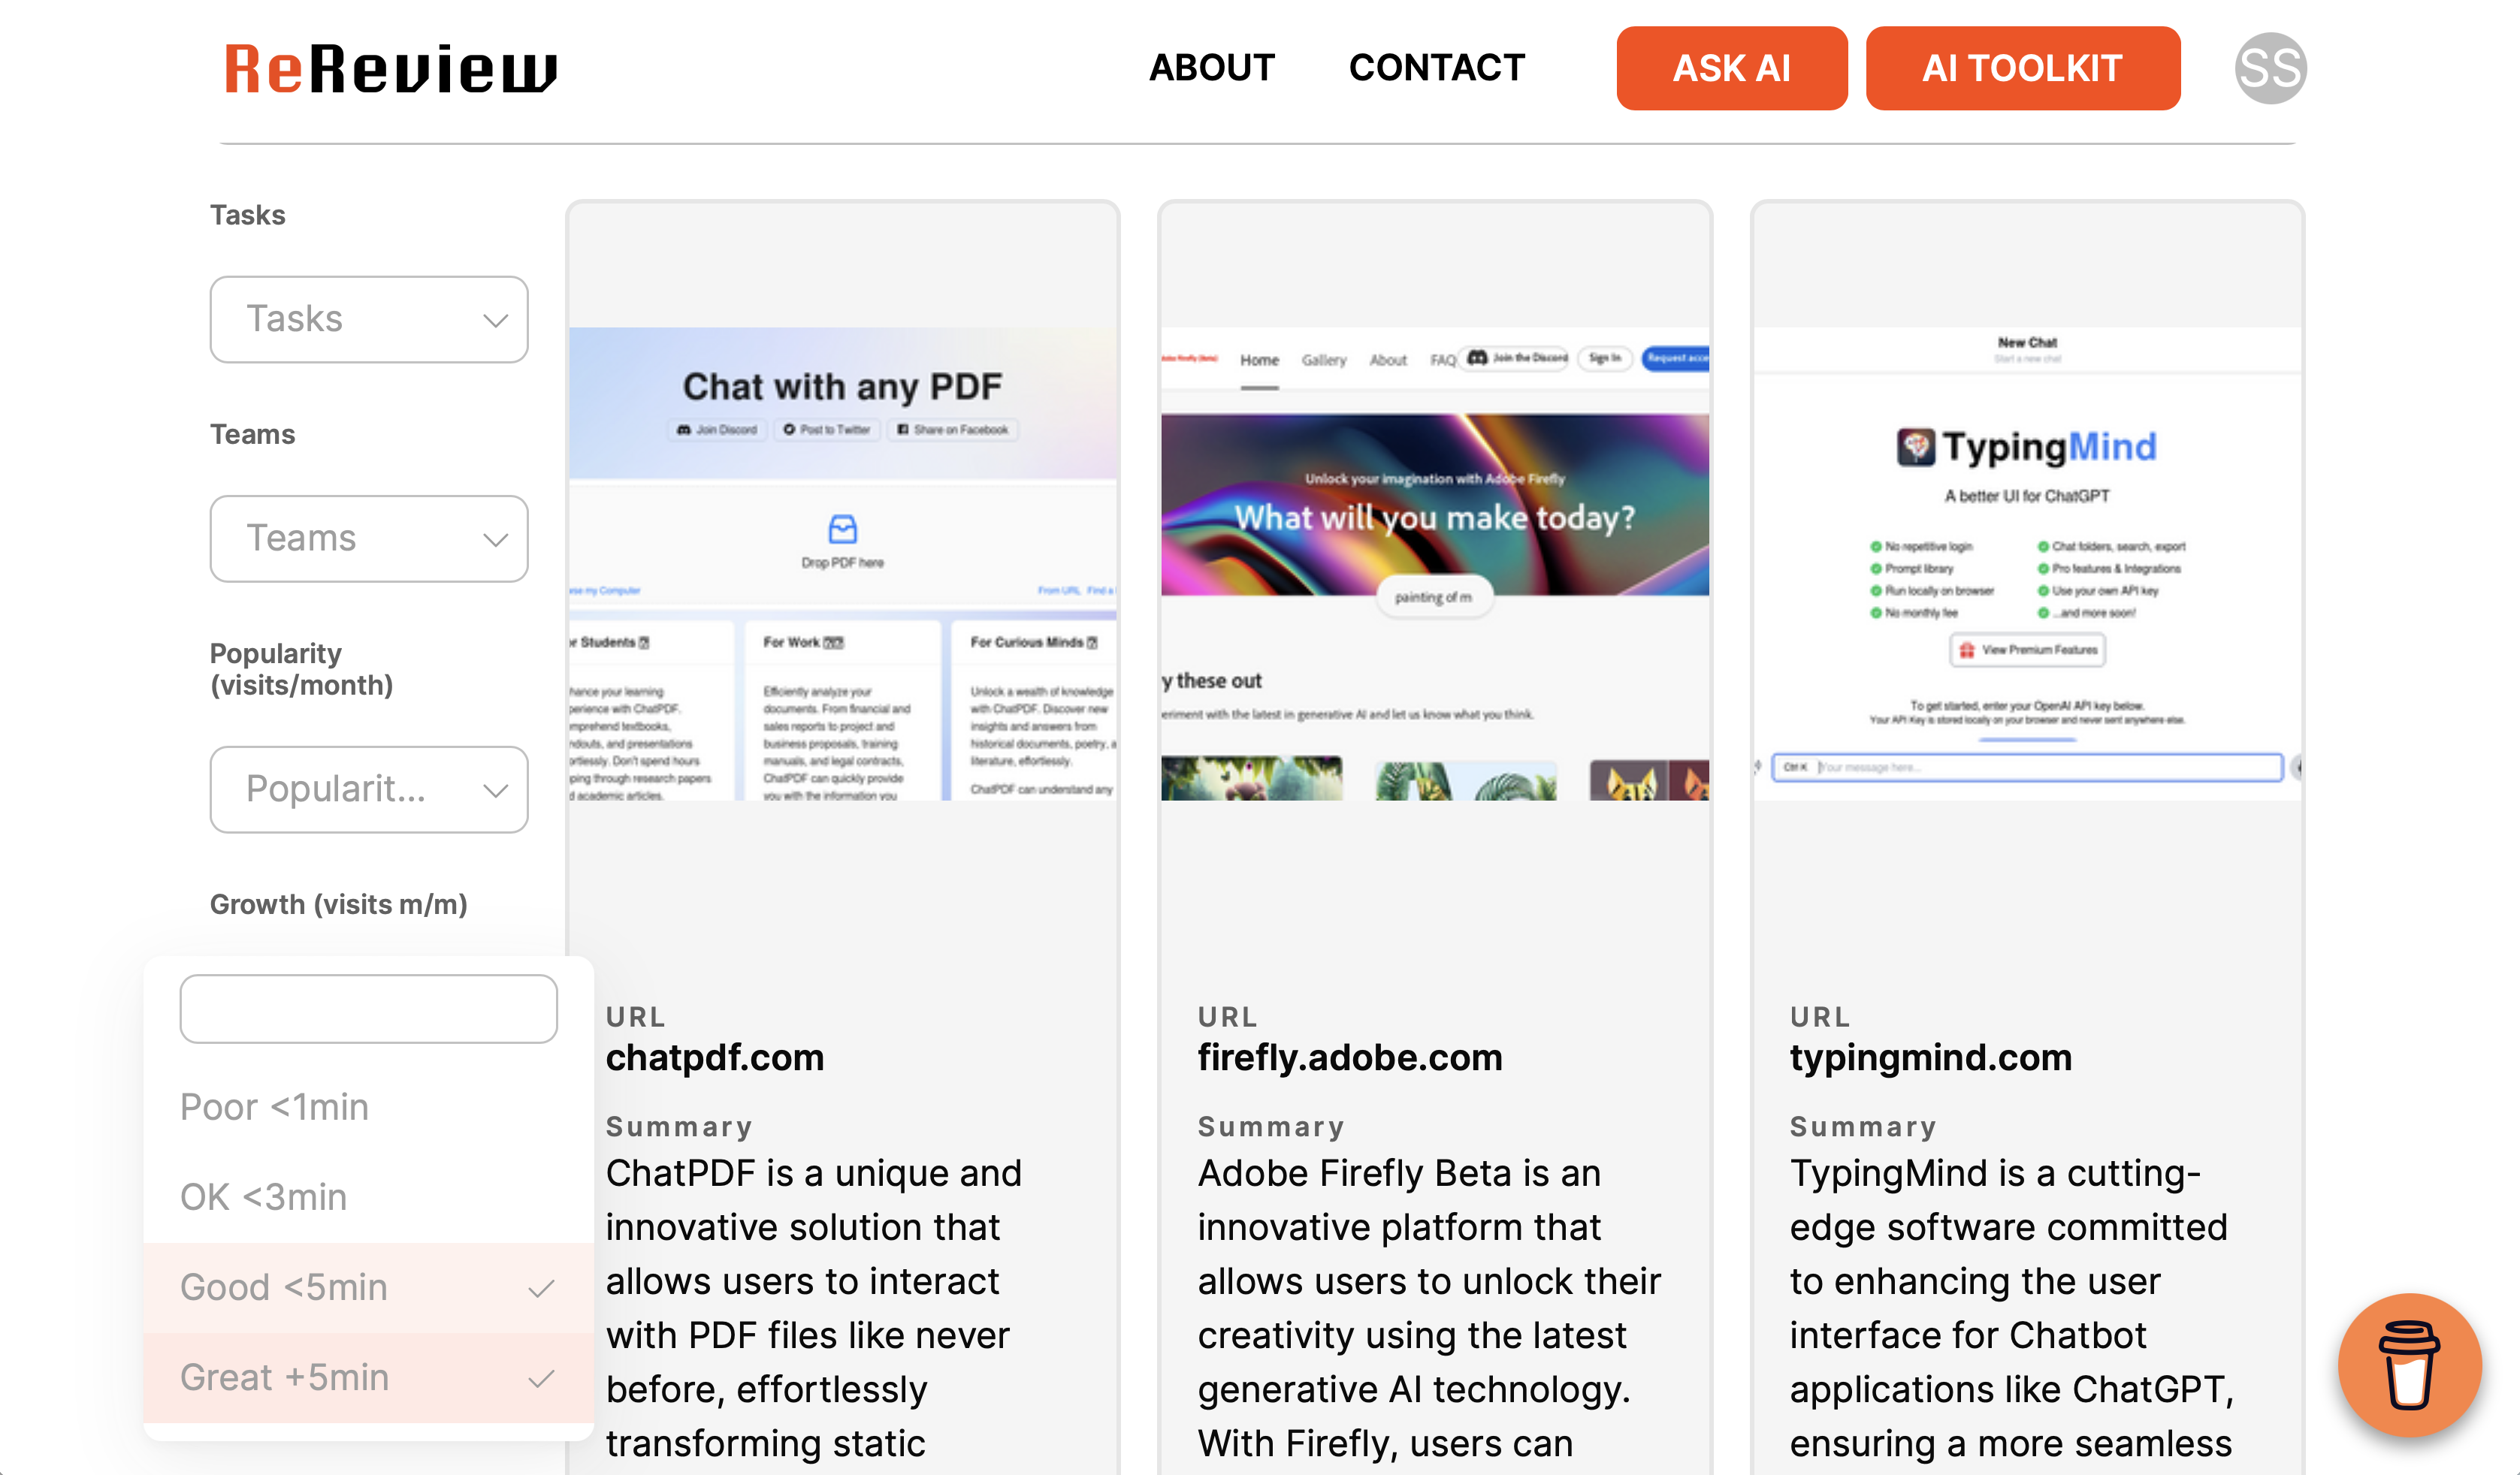Click the Tasks filter heading
Image resolution: width=2520 pixels, height=1475 pixels.
[x=247, y=215]
